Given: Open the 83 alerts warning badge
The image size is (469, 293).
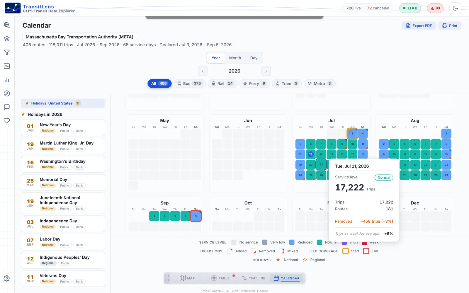Looking at the screenshot, I should point(435,8).
